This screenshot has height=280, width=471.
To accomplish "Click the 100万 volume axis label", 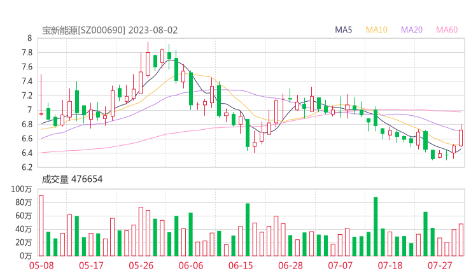I will 22,189.
